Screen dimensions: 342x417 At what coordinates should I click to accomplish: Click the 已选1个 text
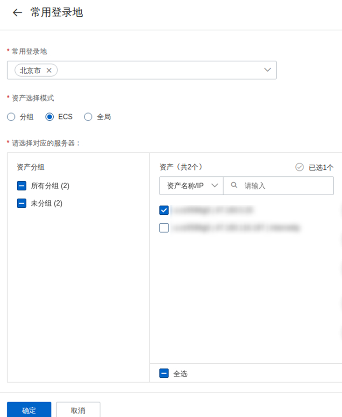[321, 168]
